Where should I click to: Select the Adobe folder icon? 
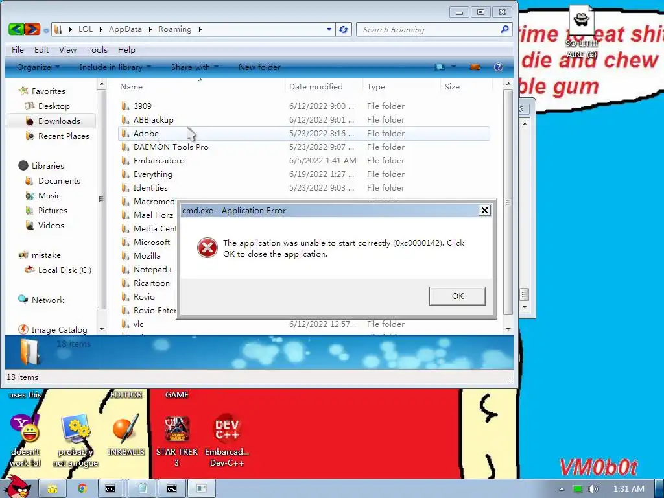125,134
